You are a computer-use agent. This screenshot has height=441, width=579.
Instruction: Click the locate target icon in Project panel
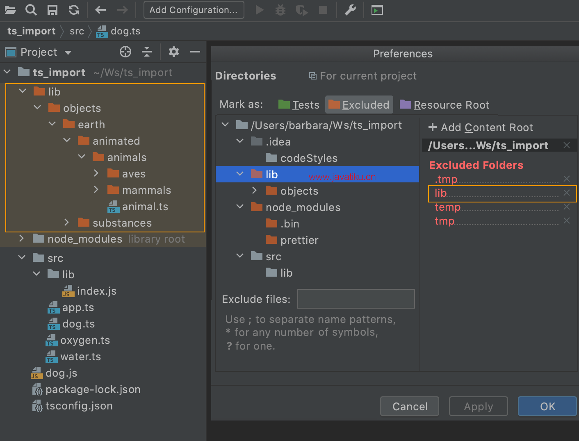[x=125, y=52]
